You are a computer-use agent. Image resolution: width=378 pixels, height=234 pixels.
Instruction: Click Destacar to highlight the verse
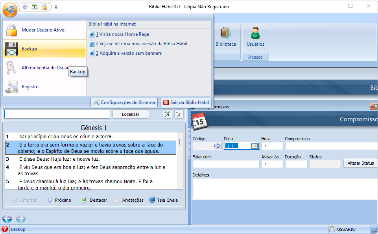pos(94,200)
